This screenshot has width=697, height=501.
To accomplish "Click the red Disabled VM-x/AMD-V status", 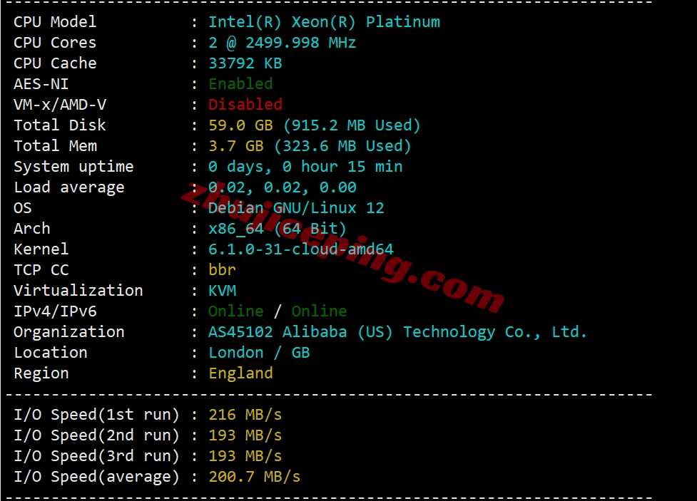I will 245,104.
